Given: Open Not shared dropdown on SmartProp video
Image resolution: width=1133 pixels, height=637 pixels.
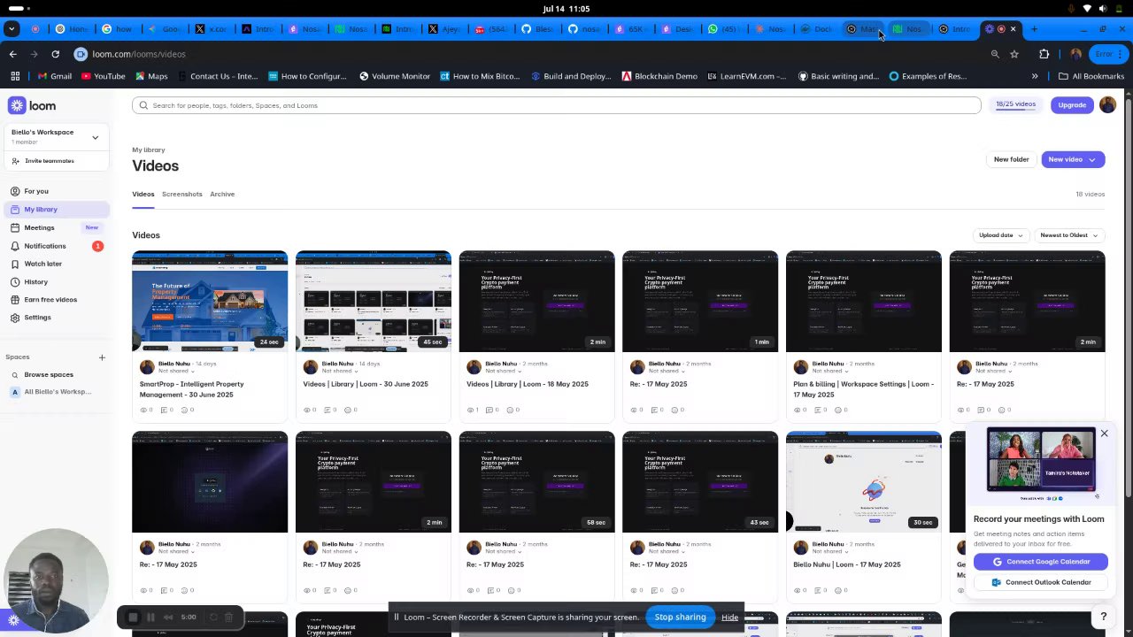Looking at the screenshot, I should click(176, 371).
